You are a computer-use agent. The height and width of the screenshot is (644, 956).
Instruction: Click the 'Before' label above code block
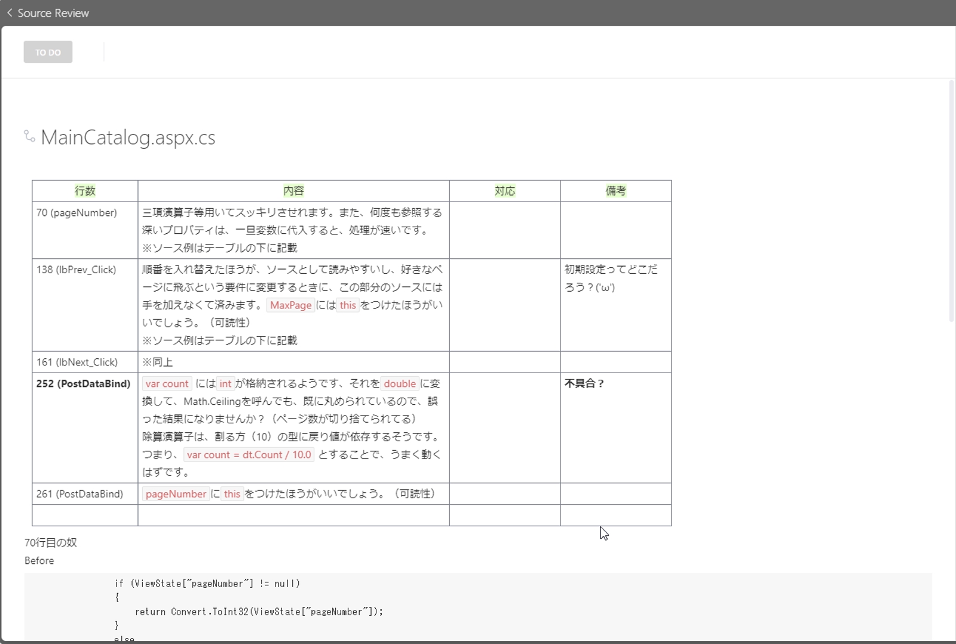point(39,560)
